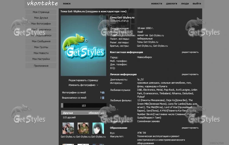Image resolution: width=229 pixels, height=145 pixels.
Task: Click выйти to log out
Action: pos(197,3)
